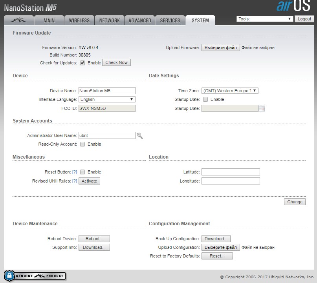The image size is (317, 283).
Task: Open the Interface Language dropdown
Action: pyautogui.click(x=107, y=99)
